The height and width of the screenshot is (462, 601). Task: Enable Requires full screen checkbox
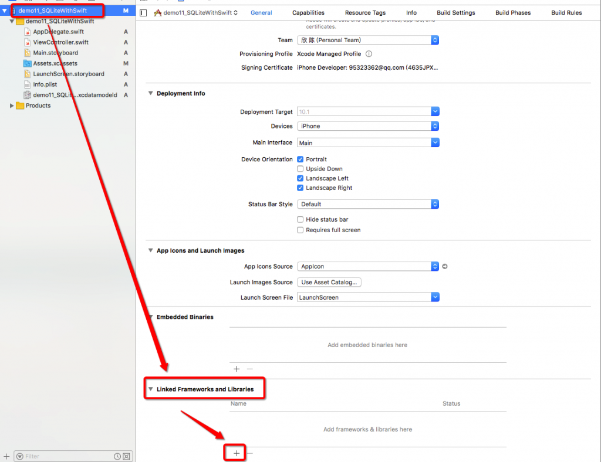click(x=300, y=230)
